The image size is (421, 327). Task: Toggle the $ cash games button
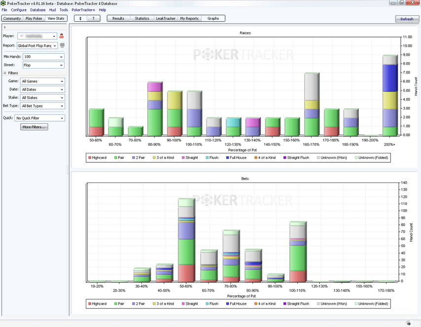pos(80,19)
